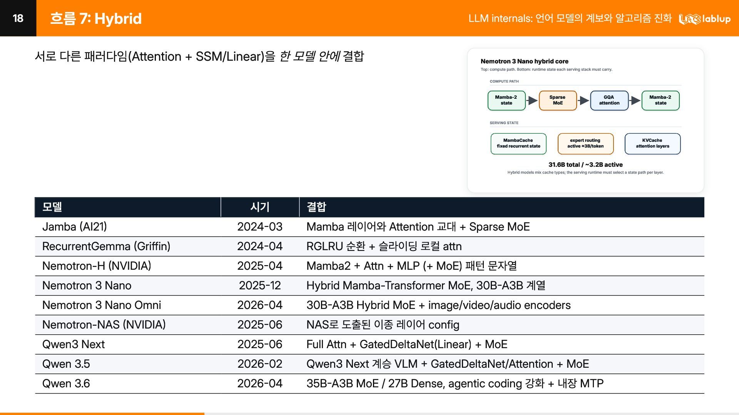Click 'Hybrid Mamba-Transformer MoE, 30B-A3B 계열'

point(426,286)
